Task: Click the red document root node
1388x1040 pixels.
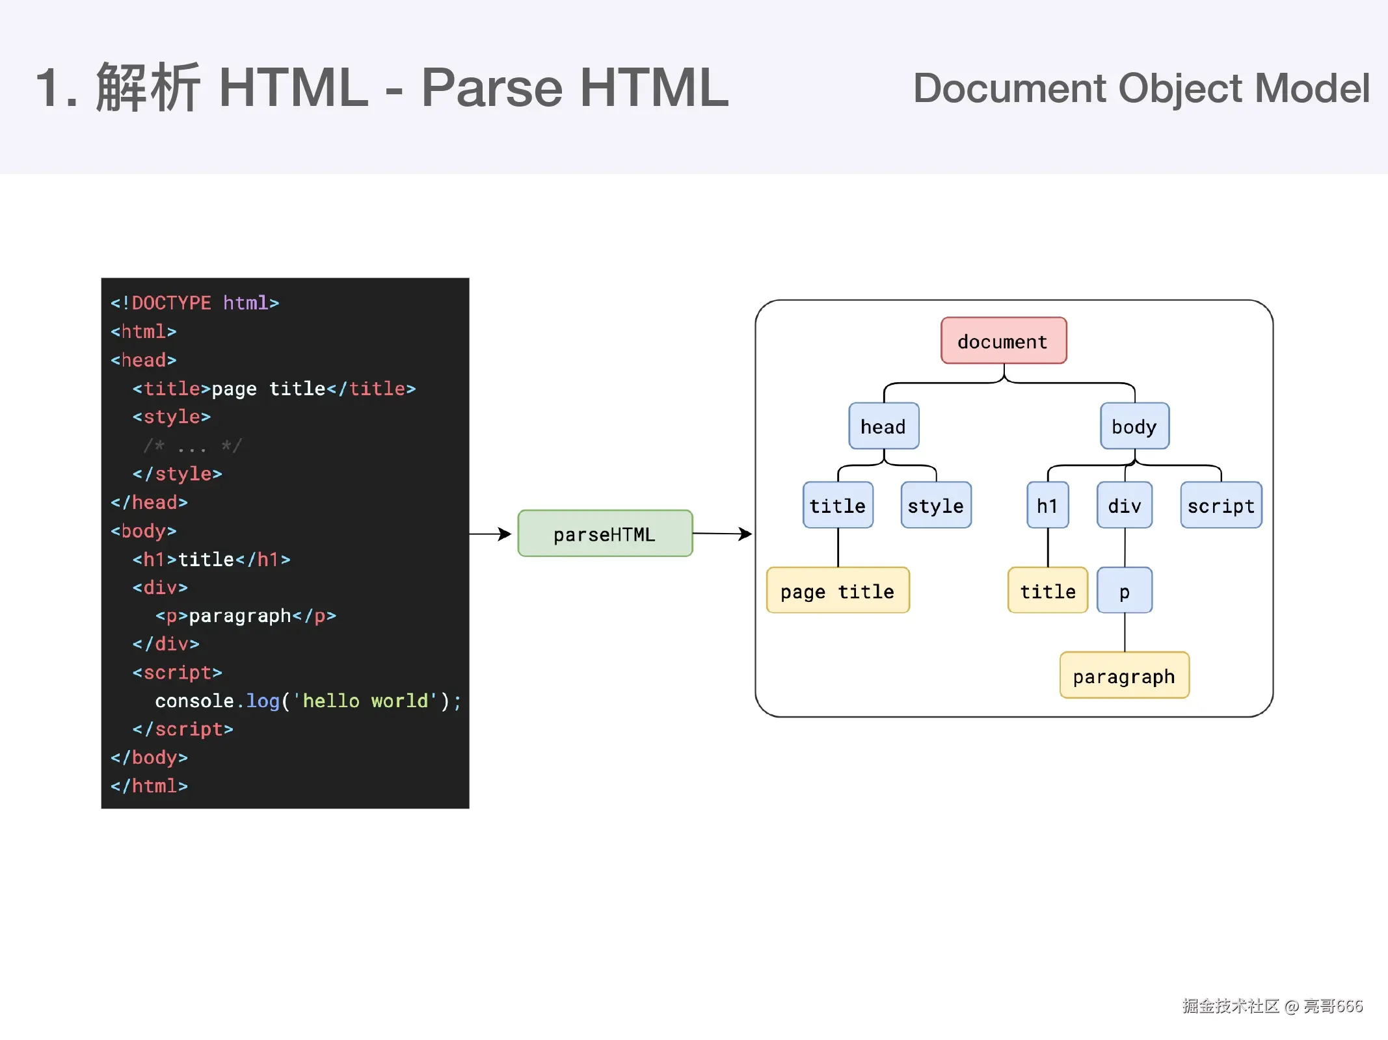Action: click(1003, 341)
